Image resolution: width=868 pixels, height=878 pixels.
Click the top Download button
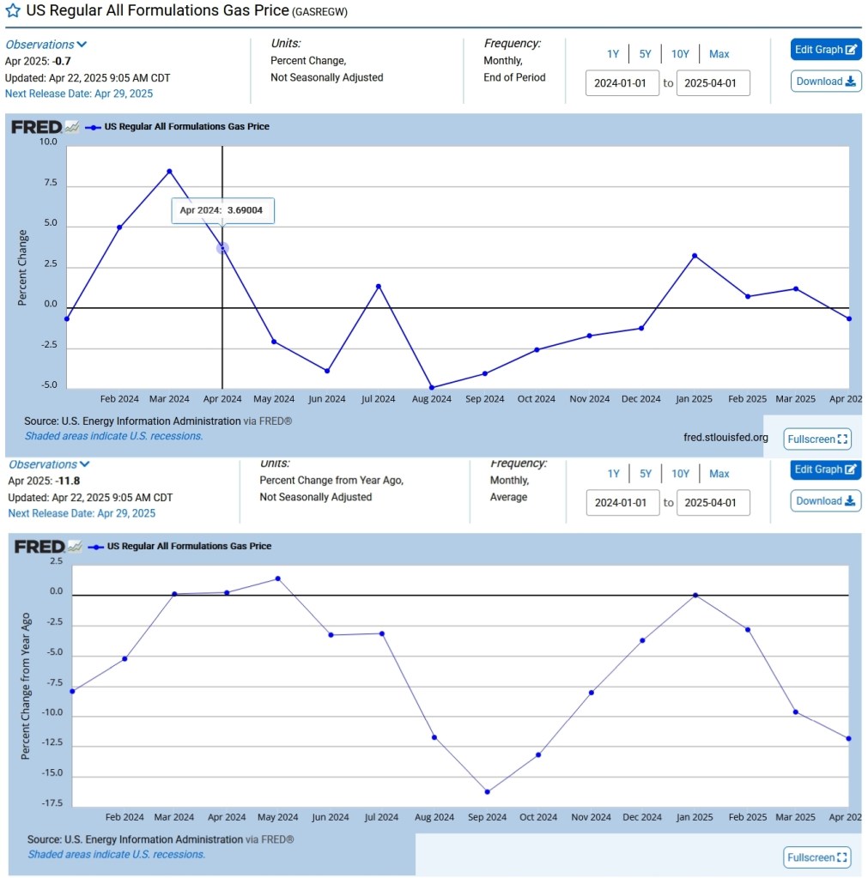click(x=825, y=82)
